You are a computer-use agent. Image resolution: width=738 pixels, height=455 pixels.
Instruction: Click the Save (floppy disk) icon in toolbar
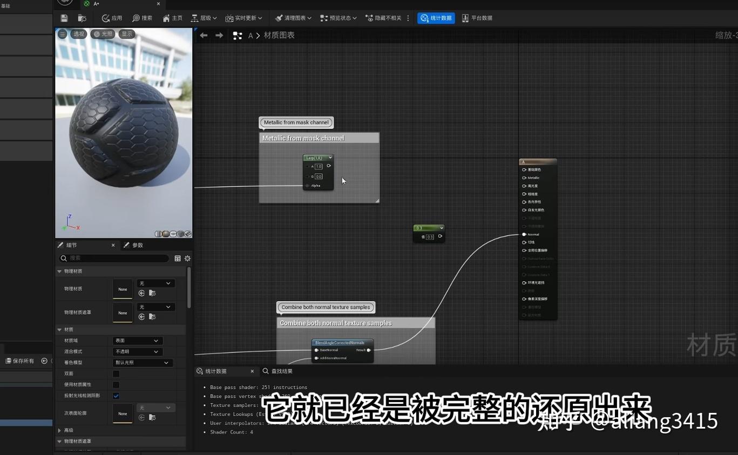tap(64, 18)
